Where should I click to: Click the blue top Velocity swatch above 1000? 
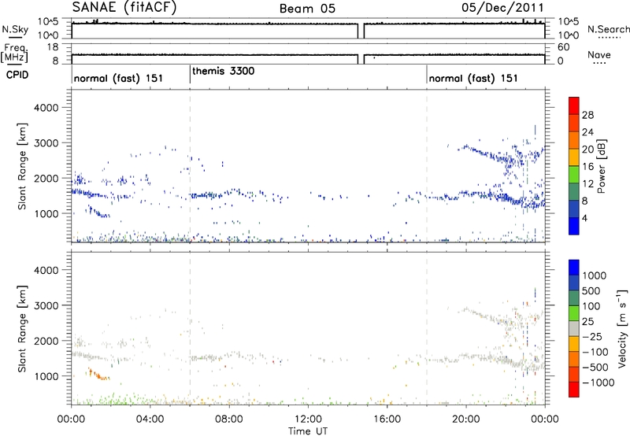tap(574, 268)
